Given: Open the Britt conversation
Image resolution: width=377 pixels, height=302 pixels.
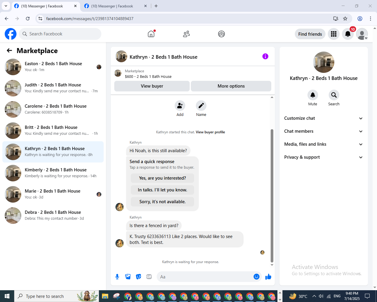Looking at the screenshot, I should 53,131.
